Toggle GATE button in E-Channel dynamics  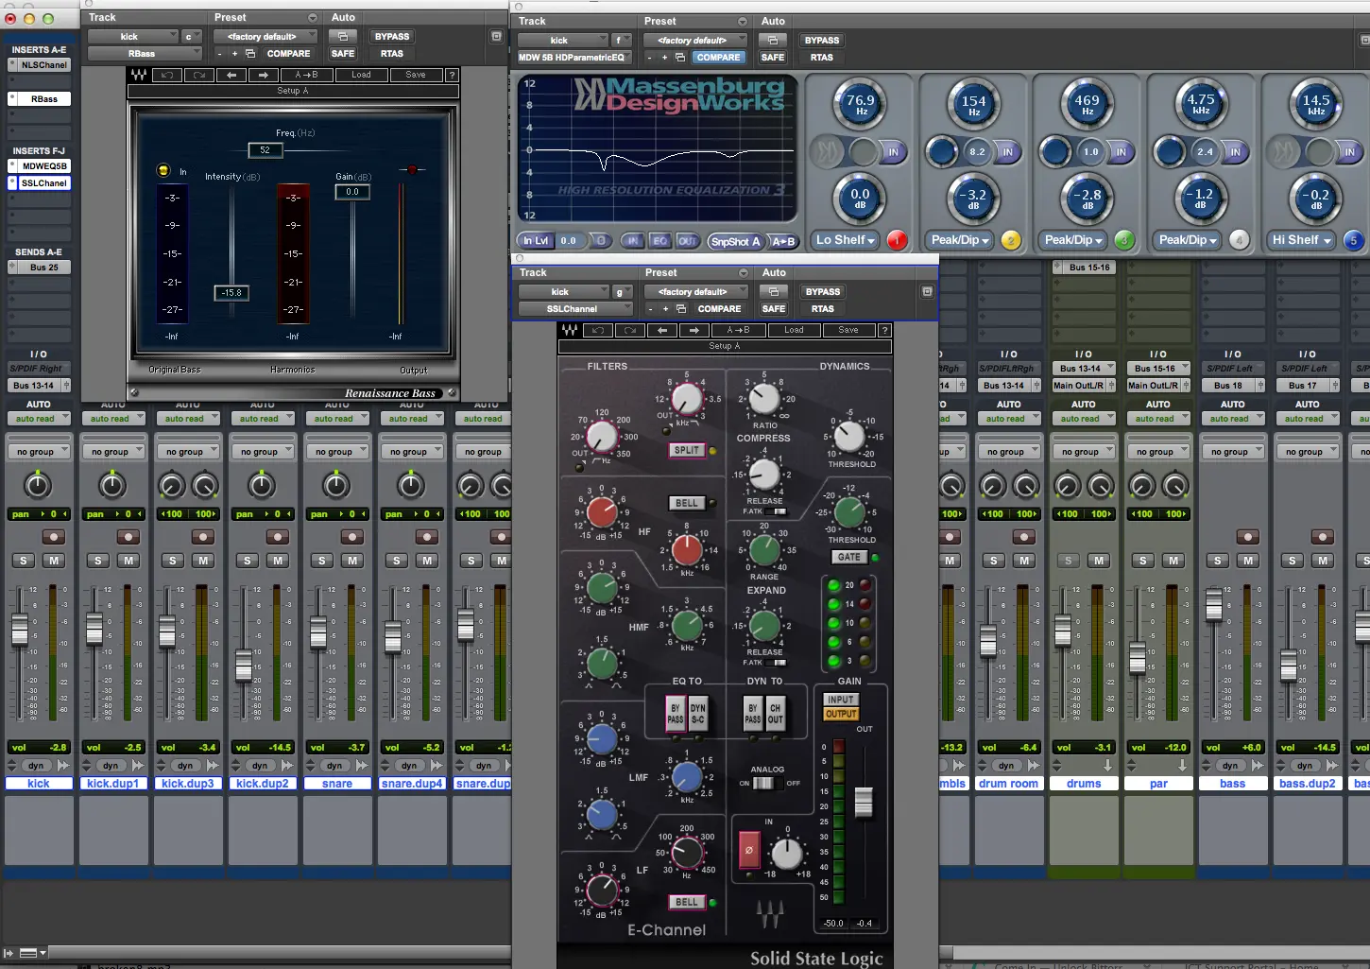[x=849, y=557]
